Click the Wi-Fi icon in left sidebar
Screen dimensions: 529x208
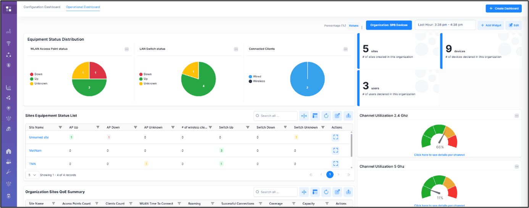pyautogui.click(x=8, y=43)
